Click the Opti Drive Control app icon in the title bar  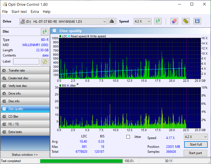pyautogui.click(x=5, y=4)
